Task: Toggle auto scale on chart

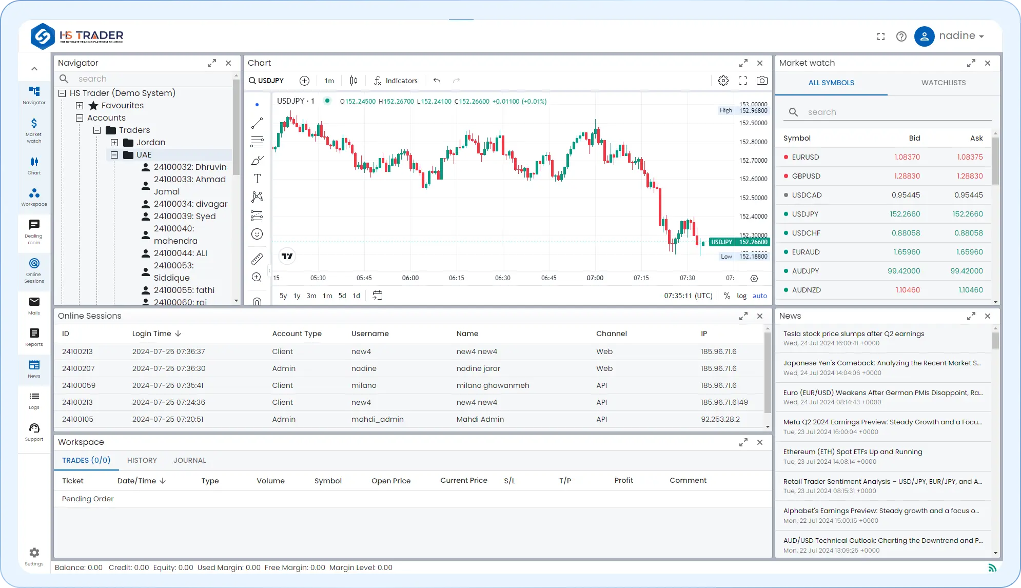Action: coord(759,296)
